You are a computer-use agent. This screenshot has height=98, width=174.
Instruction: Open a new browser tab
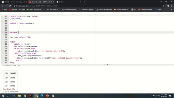(x=85, y=2)
